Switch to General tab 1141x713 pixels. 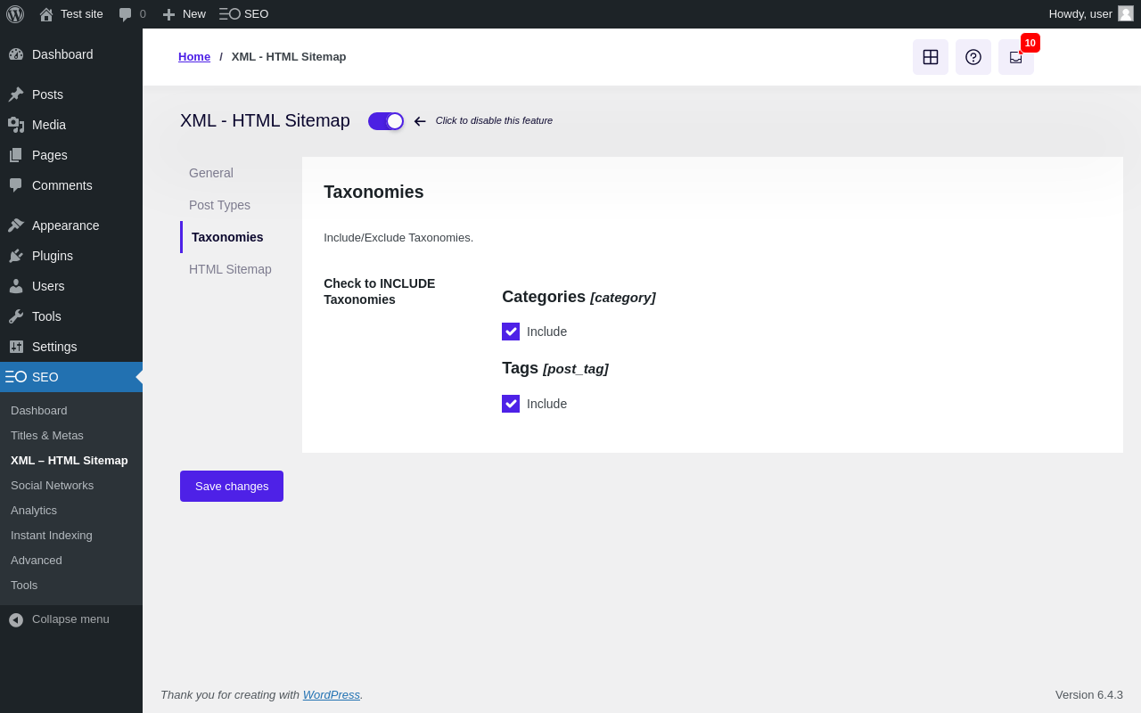211,173
